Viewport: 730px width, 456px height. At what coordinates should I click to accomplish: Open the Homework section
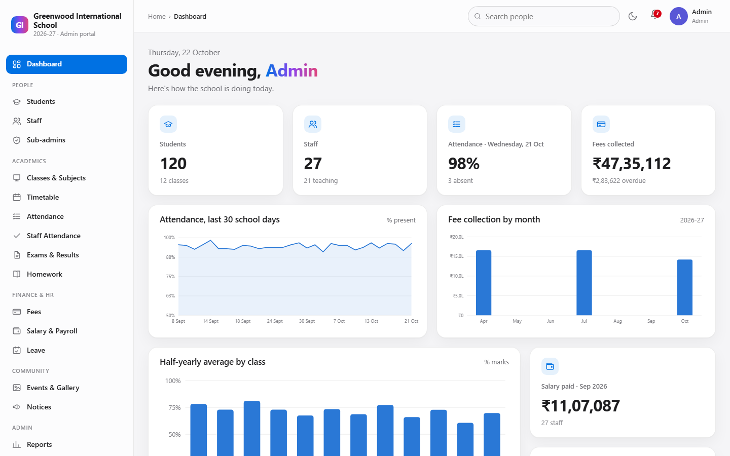point(66,275)
